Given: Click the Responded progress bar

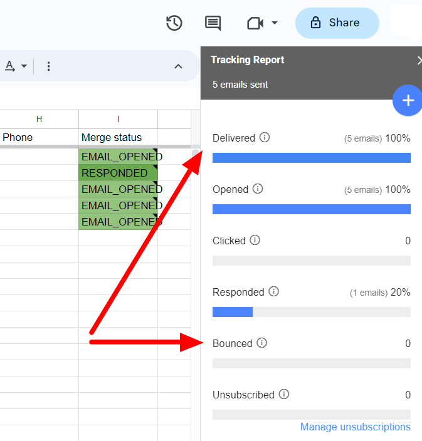Looking at the screenshot, I should pos(312,312).
